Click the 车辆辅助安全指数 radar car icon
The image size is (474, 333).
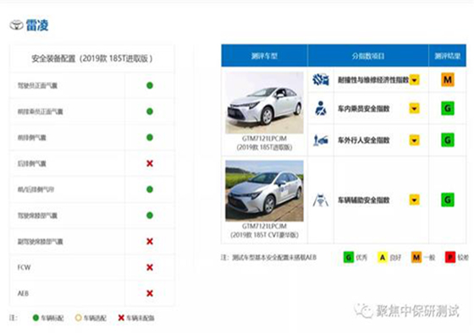[x=321, y=199]
